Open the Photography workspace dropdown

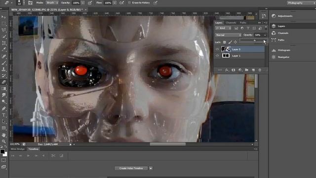click(x=301, y=3)
